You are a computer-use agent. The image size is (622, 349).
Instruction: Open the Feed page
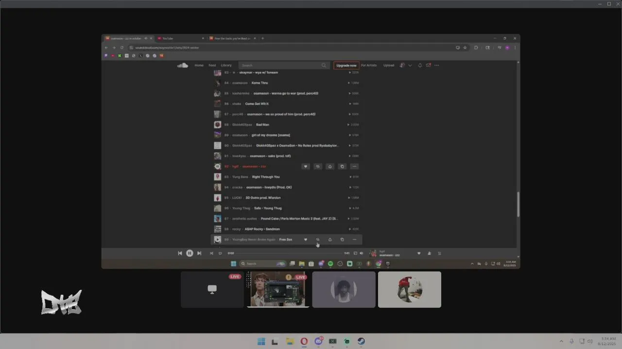(x=212, y=65)
